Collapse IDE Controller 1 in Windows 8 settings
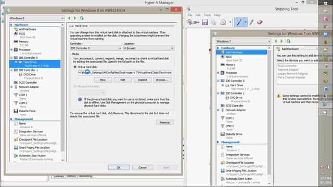 pos(11,70)
